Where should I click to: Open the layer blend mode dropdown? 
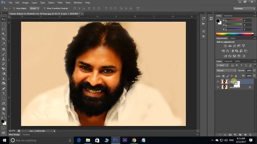click(226, 71)
